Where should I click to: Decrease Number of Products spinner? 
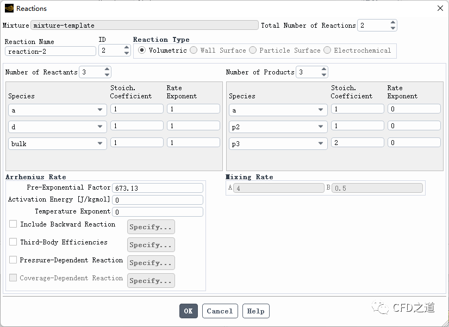pos(324,75)
